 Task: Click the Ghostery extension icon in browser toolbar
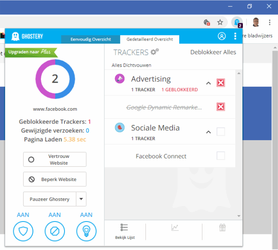(237, 23)
